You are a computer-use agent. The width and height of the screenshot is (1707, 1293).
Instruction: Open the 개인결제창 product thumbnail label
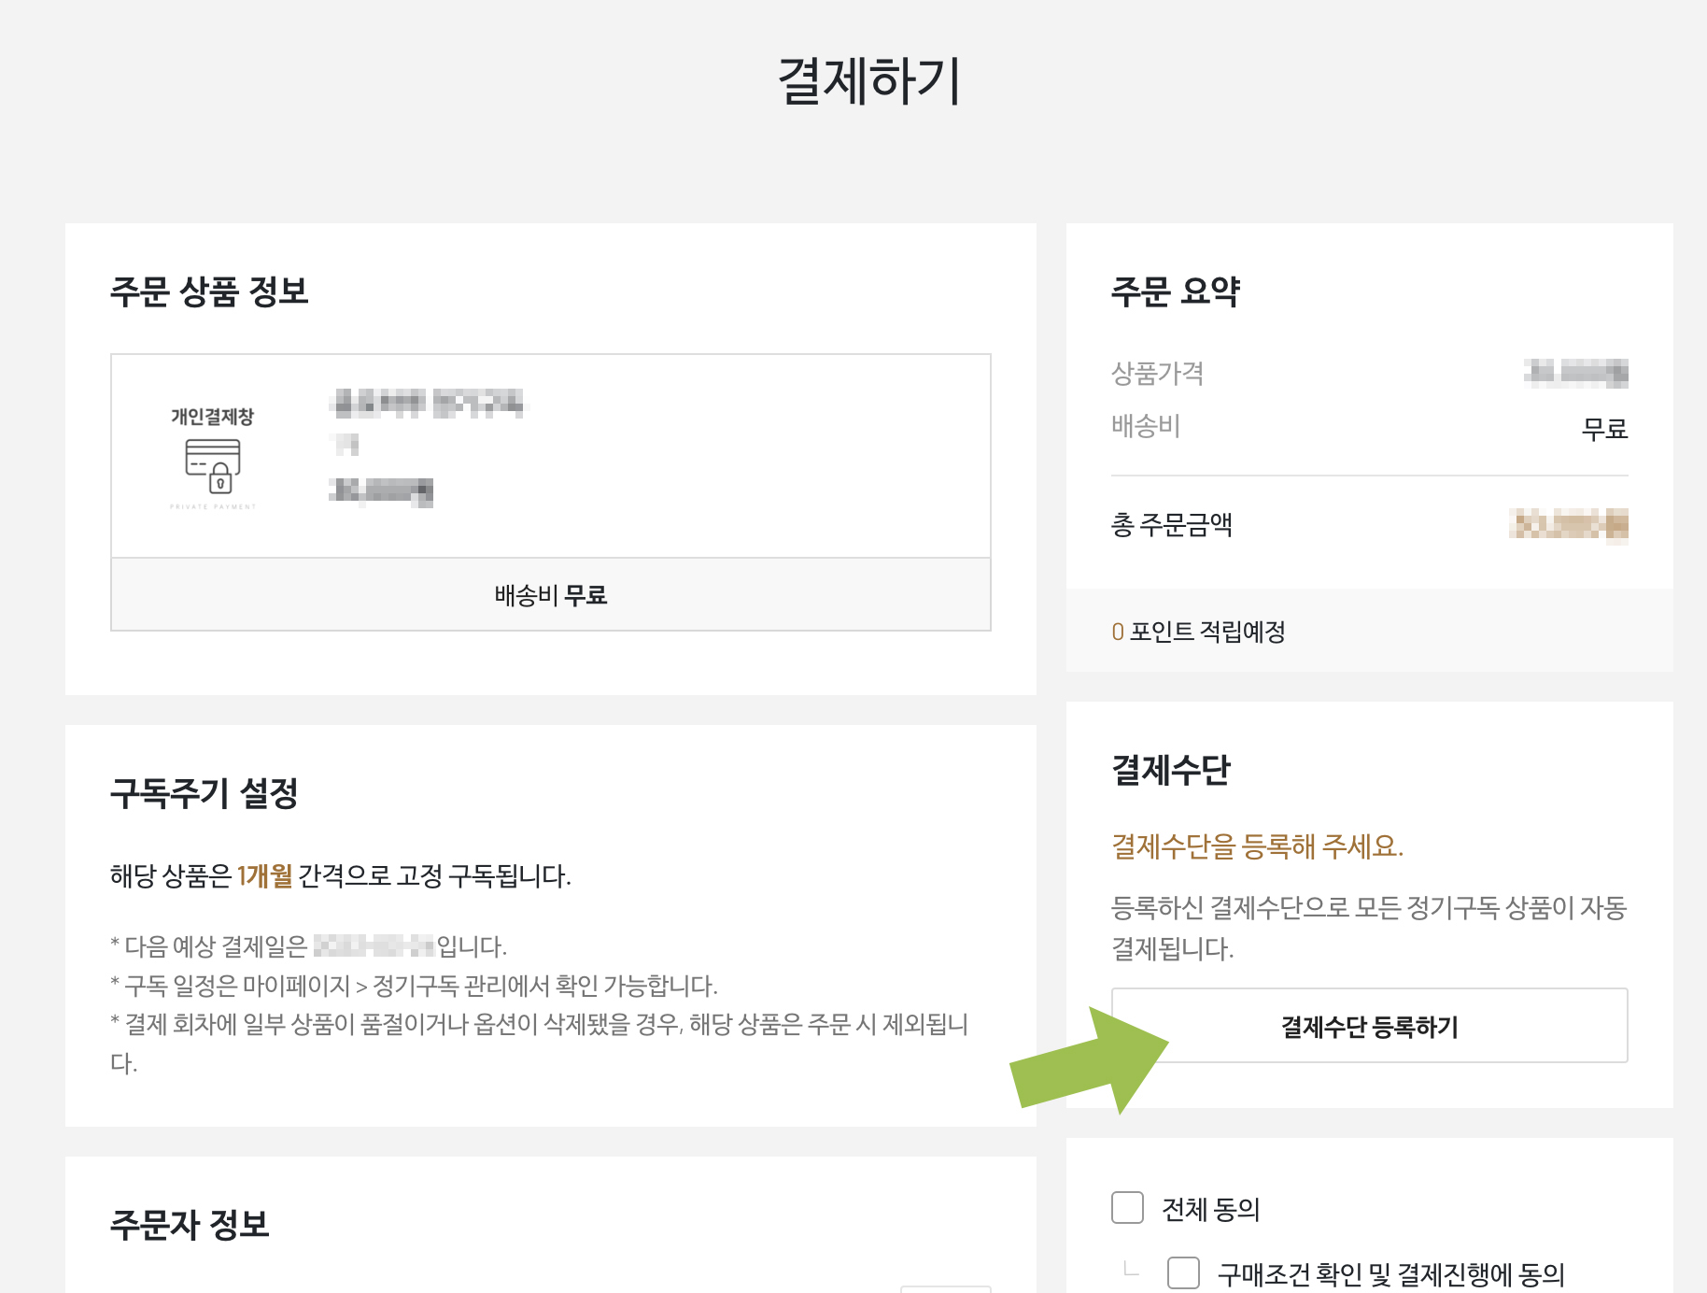pos(213,416)
